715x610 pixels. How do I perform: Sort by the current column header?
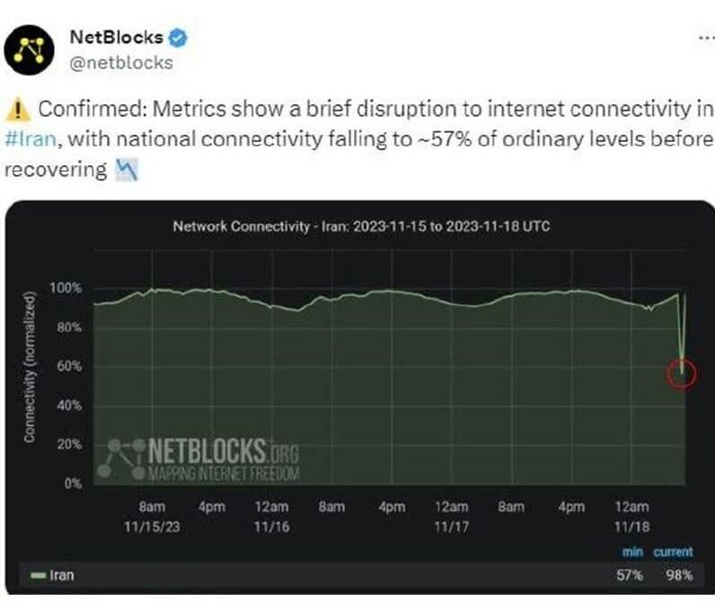point(673,552)
